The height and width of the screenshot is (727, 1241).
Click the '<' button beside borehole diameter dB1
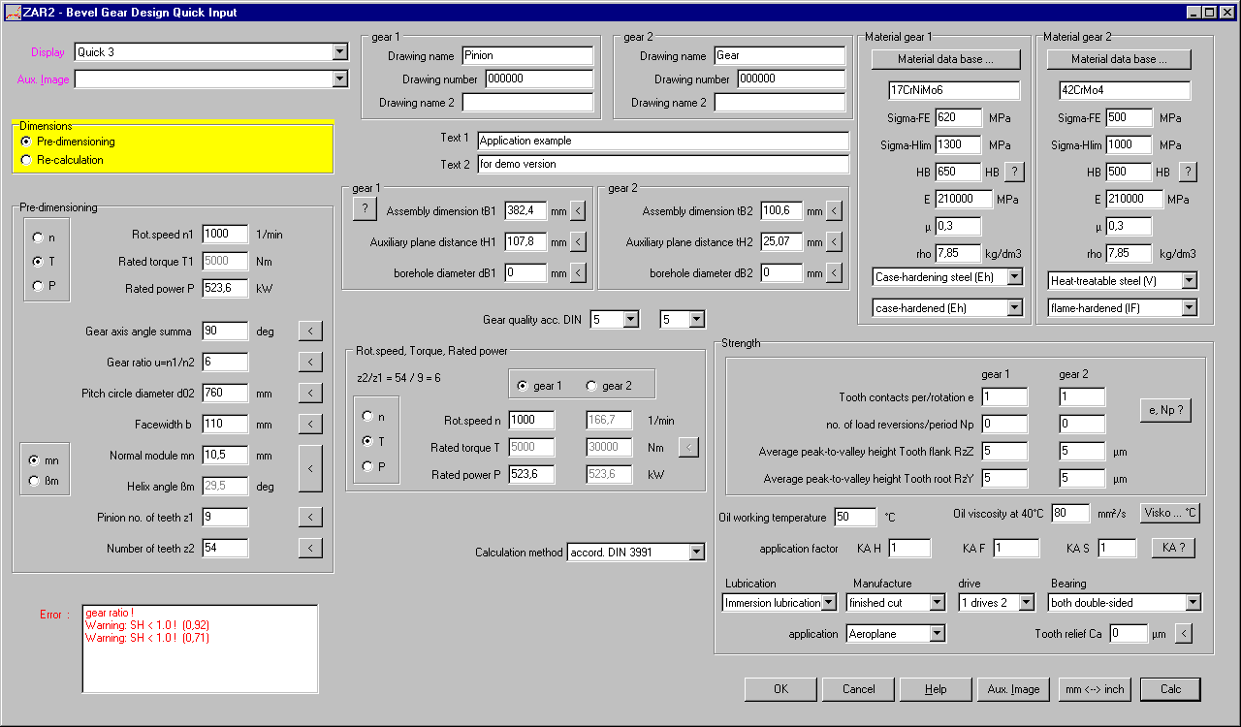pyautogui.click(x=578, y=273)
